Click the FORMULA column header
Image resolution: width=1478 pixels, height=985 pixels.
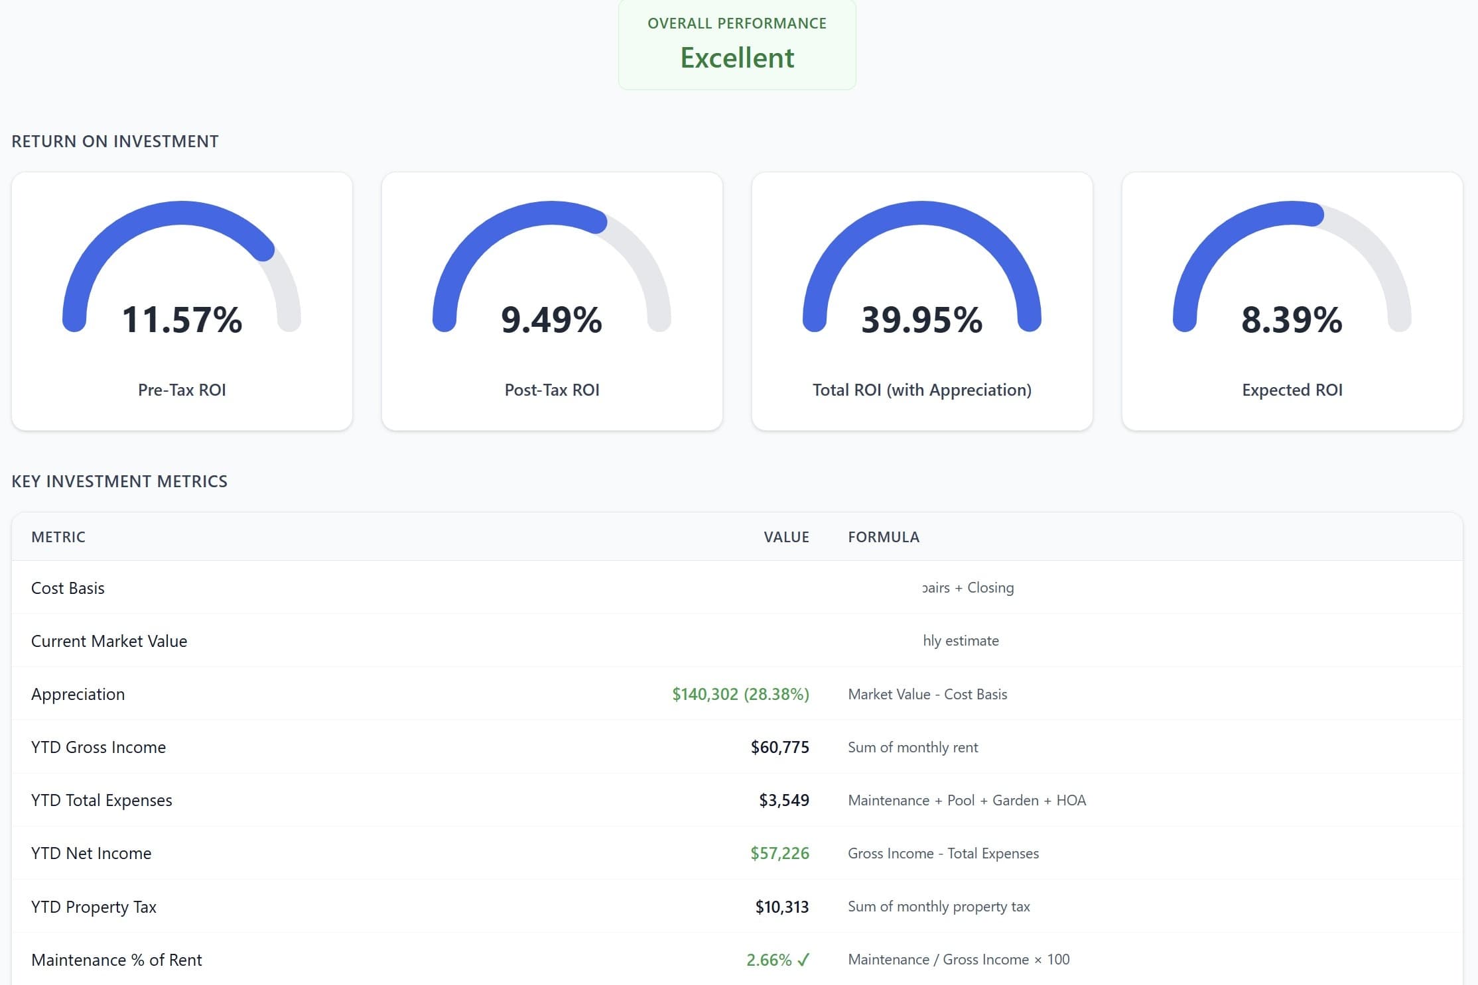point(884,537)
